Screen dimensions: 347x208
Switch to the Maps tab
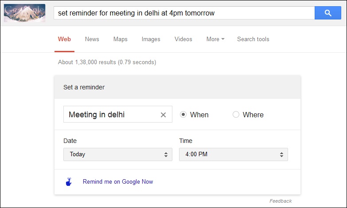(x=121, y=39)
